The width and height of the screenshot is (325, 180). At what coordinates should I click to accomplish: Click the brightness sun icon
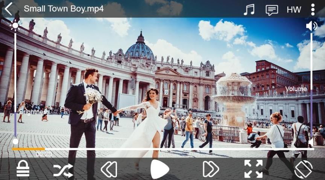pyautogui.click(x=15, y=25)
